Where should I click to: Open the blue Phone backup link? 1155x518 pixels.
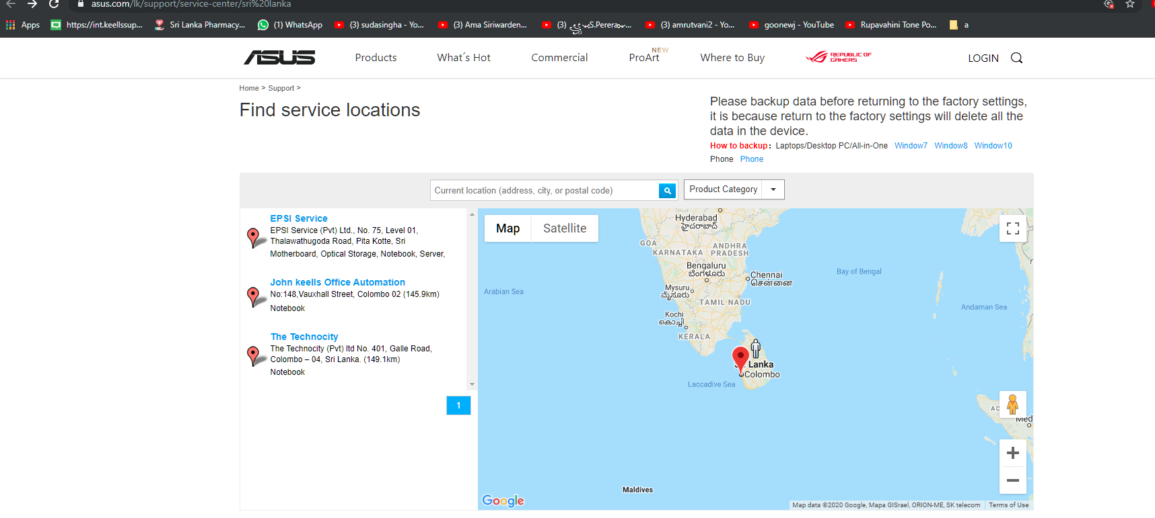(x=752, y=159)
